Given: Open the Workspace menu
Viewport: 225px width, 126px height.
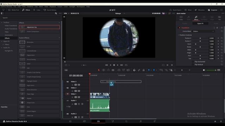Looking at the screenshot, I should coord(81,7).
